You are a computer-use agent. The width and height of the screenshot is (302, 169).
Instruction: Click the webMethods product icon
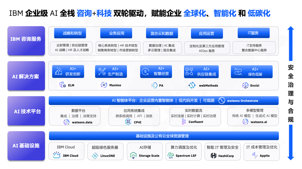(x=192, y=85)
